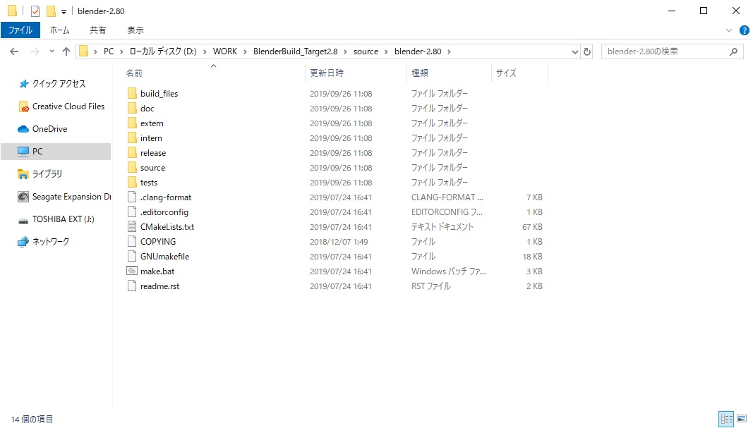This screenshot has height=428, width=753.
Task: Click the 14 個の項目 status text
Action: [x=32, y=420]
